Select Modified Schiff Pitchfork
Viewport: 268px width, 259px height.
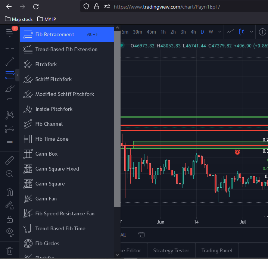(67, 94)
